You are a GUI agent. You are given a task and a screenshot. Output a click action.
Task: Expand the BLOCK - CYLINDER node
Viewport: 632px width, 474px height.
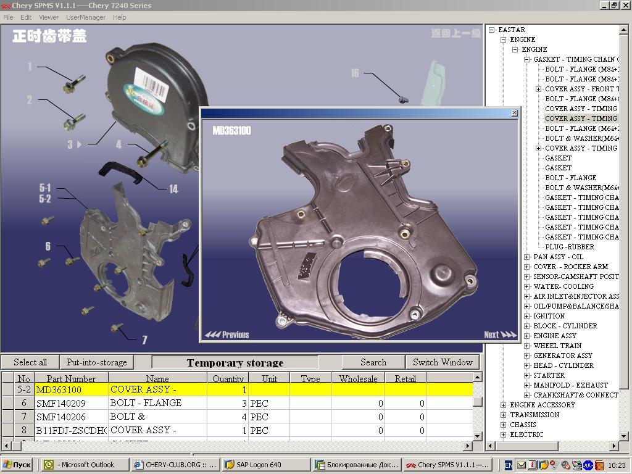coord(526,326)
